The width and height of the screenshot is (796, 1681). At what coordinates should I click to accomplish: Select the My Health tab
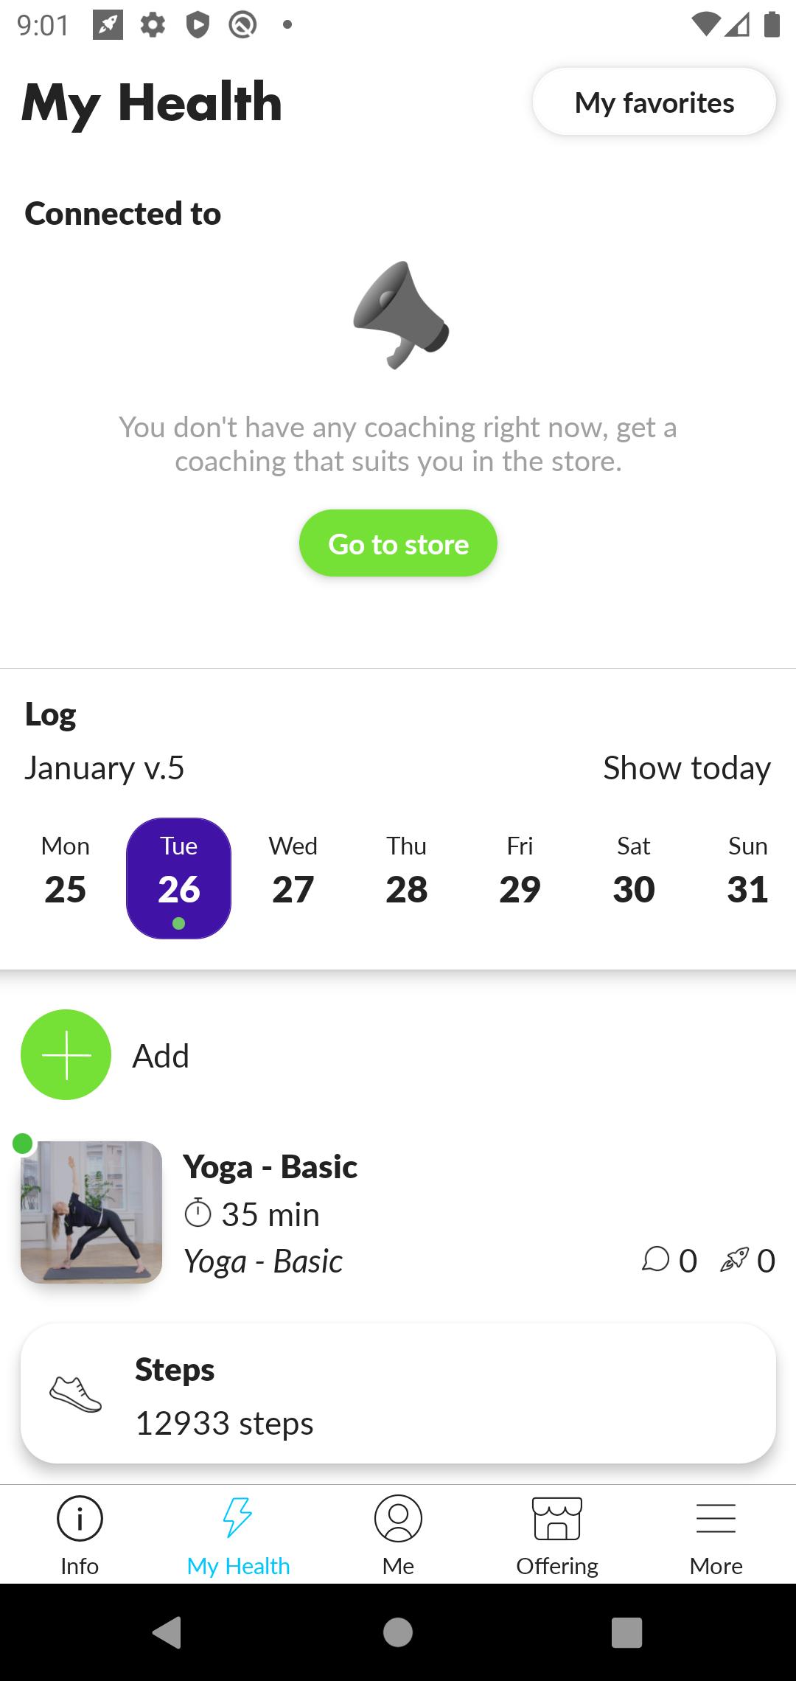[x=239, y=1536]
